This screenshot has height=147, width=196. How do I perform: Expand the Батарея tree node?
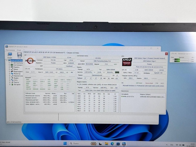[x=10, y=84]
